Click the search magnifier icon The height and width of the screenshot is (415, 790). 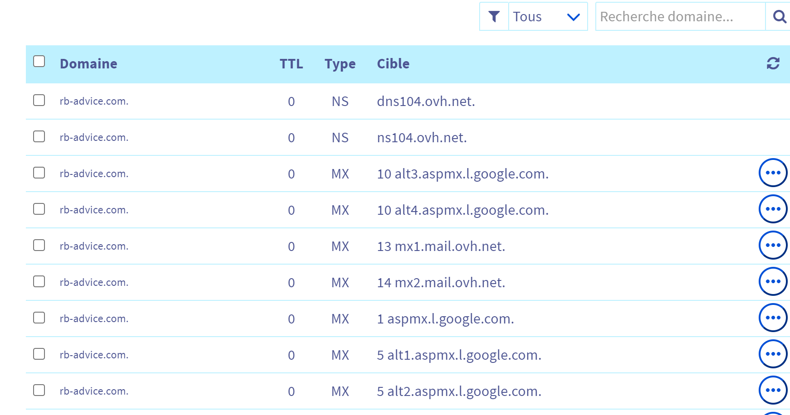point(779,17)
